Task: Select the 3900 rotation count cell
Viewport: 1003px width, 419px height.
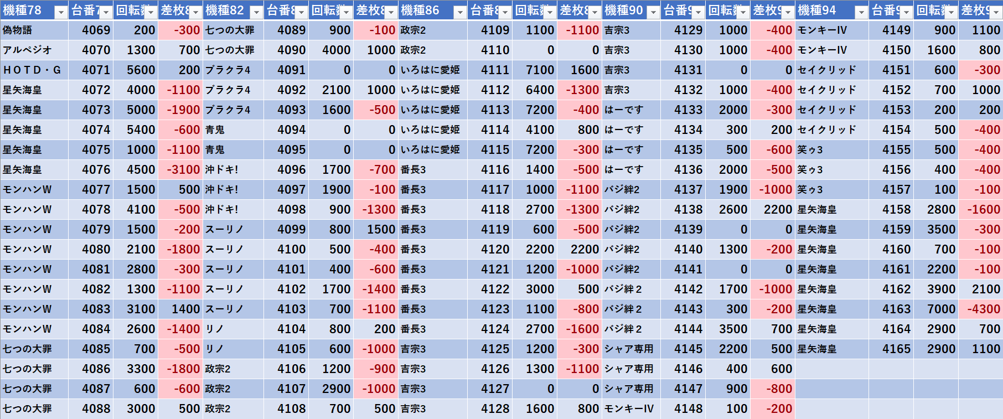Action: pos(936,289)
